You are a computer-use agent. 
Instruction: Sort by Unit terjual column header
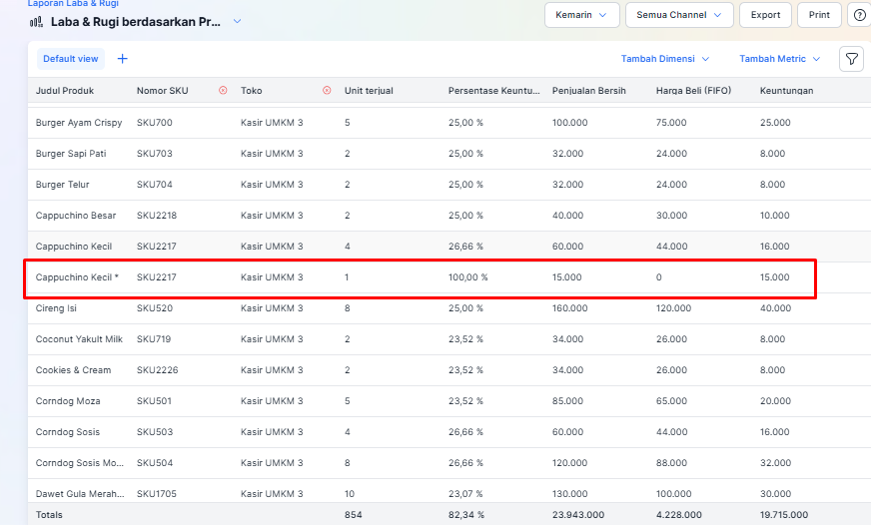click(369, 91)
